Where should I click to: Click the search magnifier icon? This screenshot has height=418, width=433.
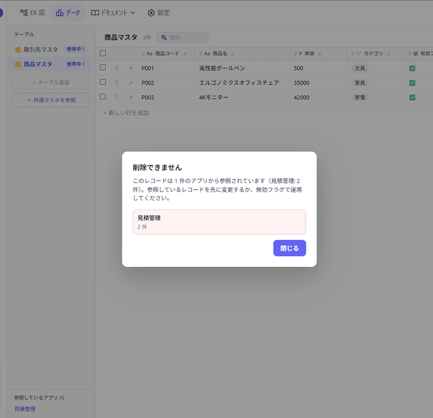pos(164,37)
